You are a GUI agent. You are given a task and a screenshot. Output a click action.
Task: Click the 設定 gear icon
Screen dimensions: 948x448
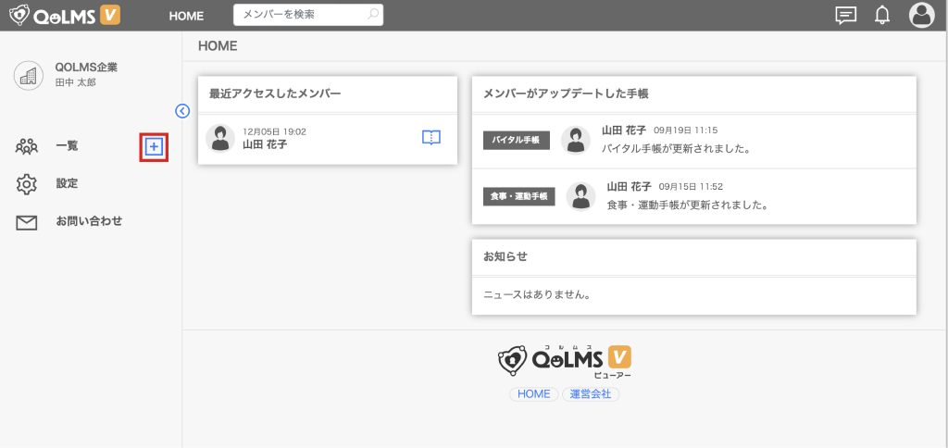point(27,184)
